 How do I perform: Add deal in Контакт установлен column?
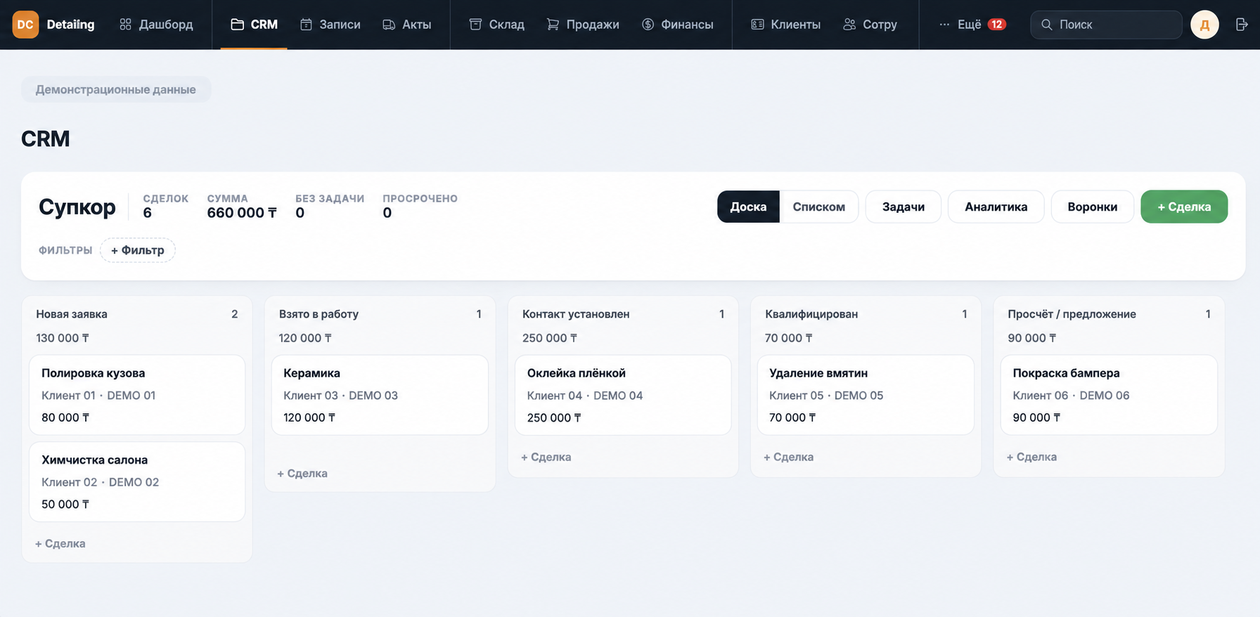click(x=546, y=457)
